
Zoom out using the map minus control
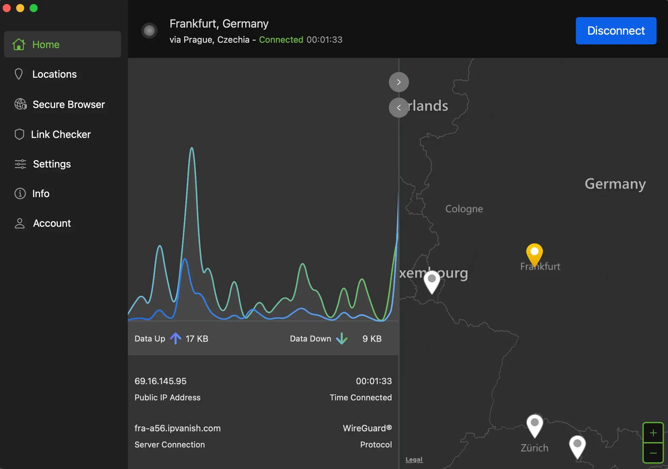[654, 454]
